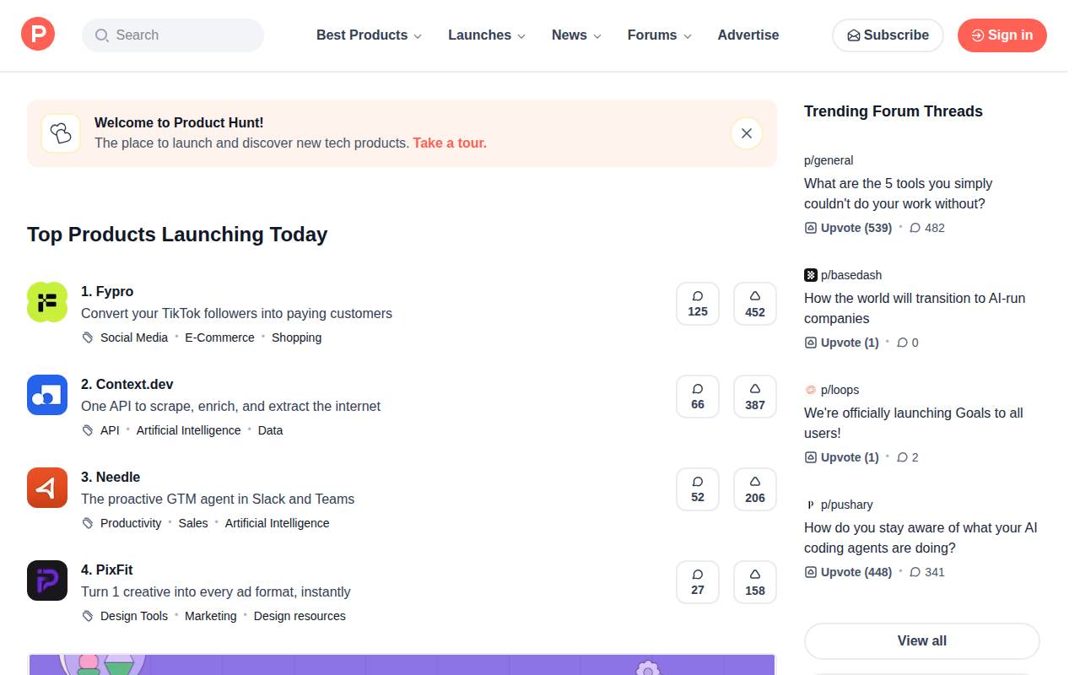Click the Sign in button
The height and width of the screenshot is (675, 1080).
pyautogui.click(x=1002, y=35)
